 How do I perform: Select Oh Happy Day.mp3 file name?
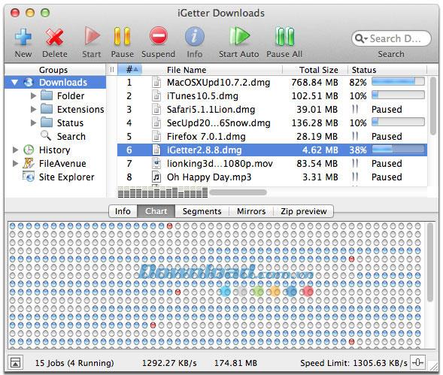(x=209, y=177)
